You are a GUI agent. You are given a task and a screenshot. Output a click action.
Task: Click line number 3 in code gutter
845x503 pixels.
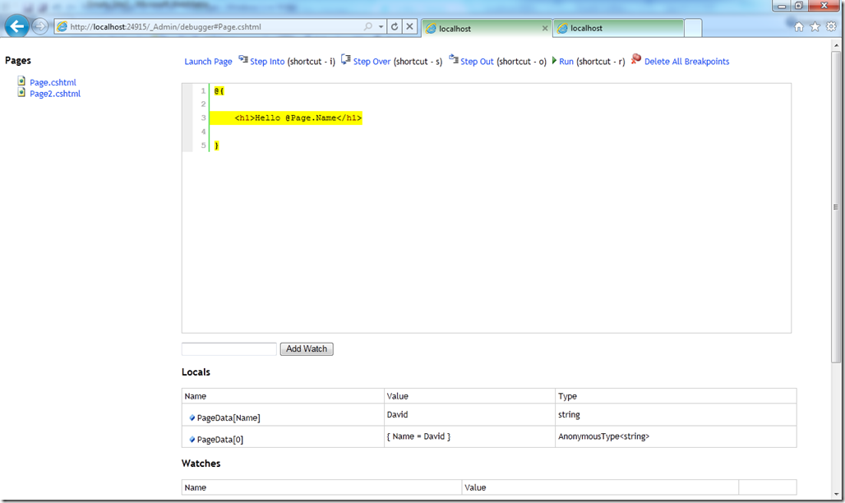pyautogui.click(x=203, y=118)
